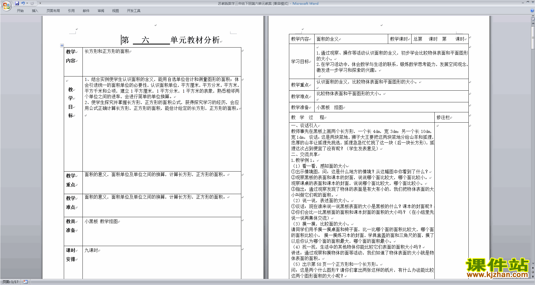This screenshot has width=535, height=285.
Task: Click the macro recording status bar icon
Action: tap(25, 282)
